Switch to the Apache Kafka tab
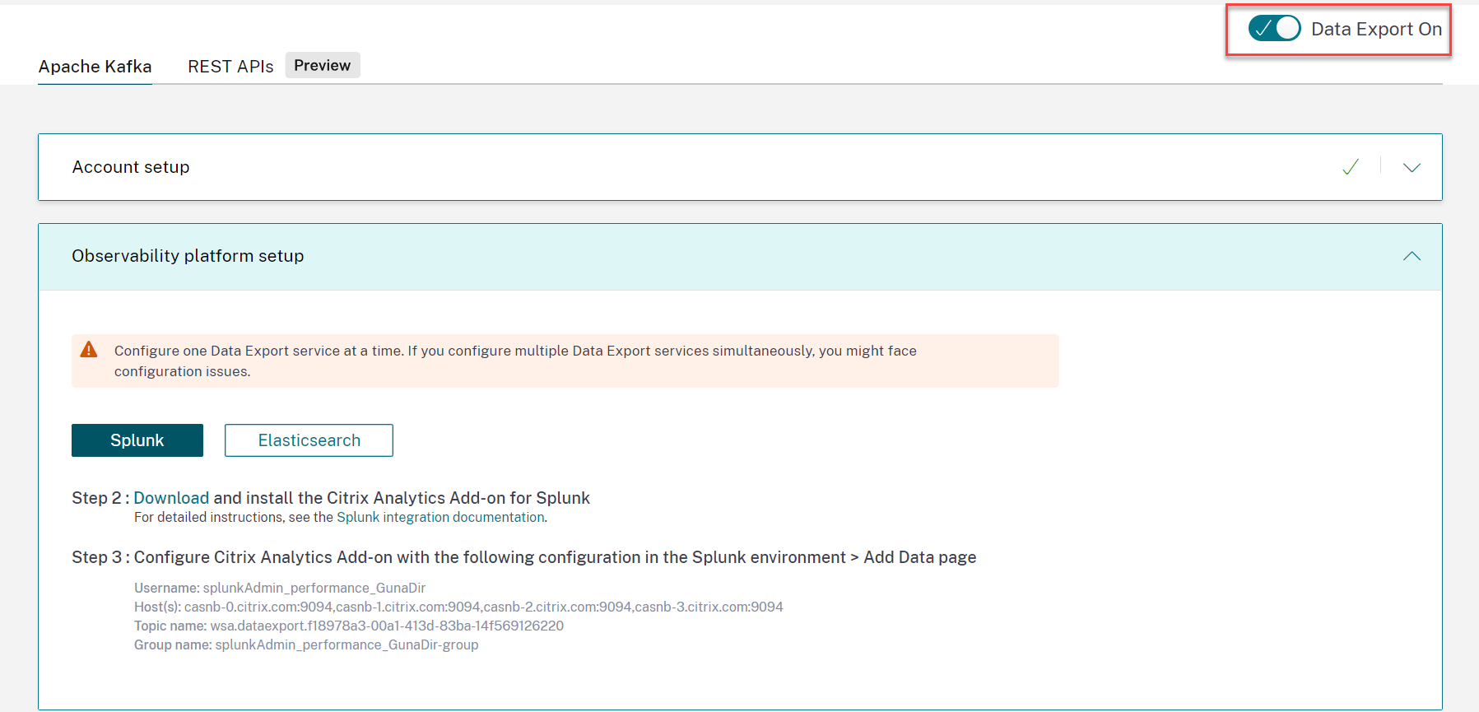This screenshot has width=1479, height=712. click(x=95, y=67)
